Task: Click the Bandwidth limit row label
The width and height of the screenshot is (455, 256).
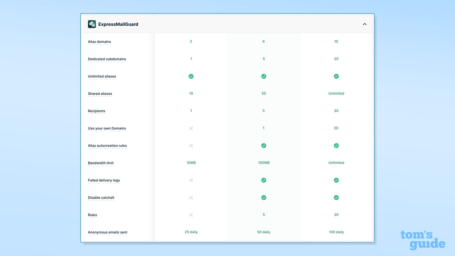Action: tap(101, 163)
